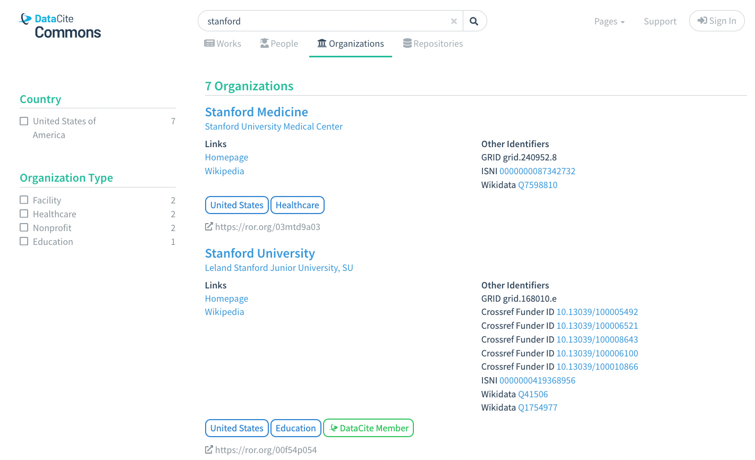This screenshot has width=755, height=460.
Task: Visit the Stanford University Homepage link
Action: [226, 299]
